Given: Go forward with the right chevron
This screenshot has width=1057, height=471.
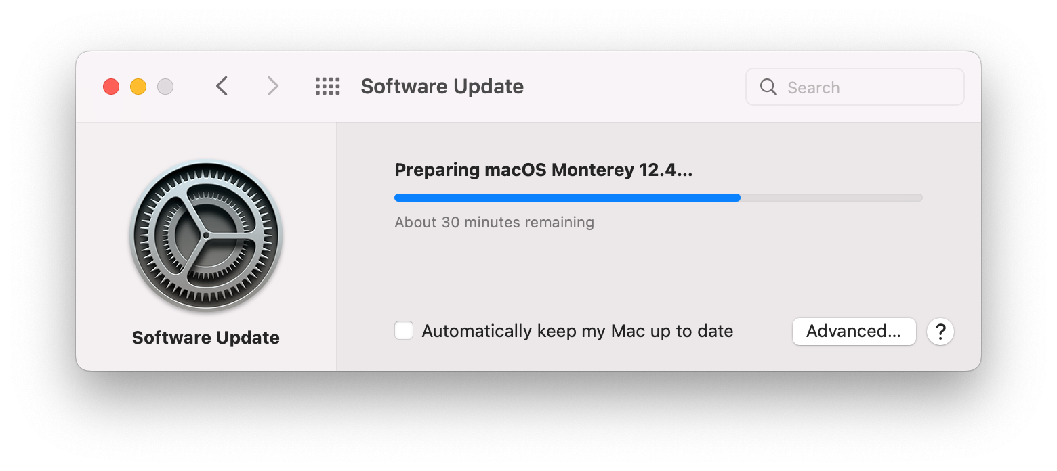Looking at the screenshot, I should point(272,87).
